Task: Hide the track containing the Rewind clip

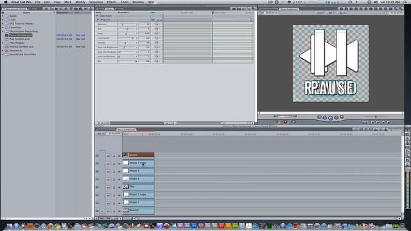Action: click(x=97, y=211)
